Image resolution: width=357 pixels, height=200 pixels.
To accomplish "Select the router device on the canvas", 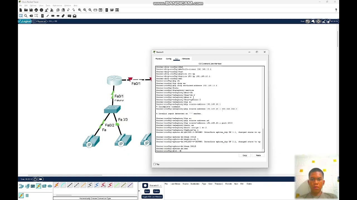I will pyautogui.click(x=114, y=80).
